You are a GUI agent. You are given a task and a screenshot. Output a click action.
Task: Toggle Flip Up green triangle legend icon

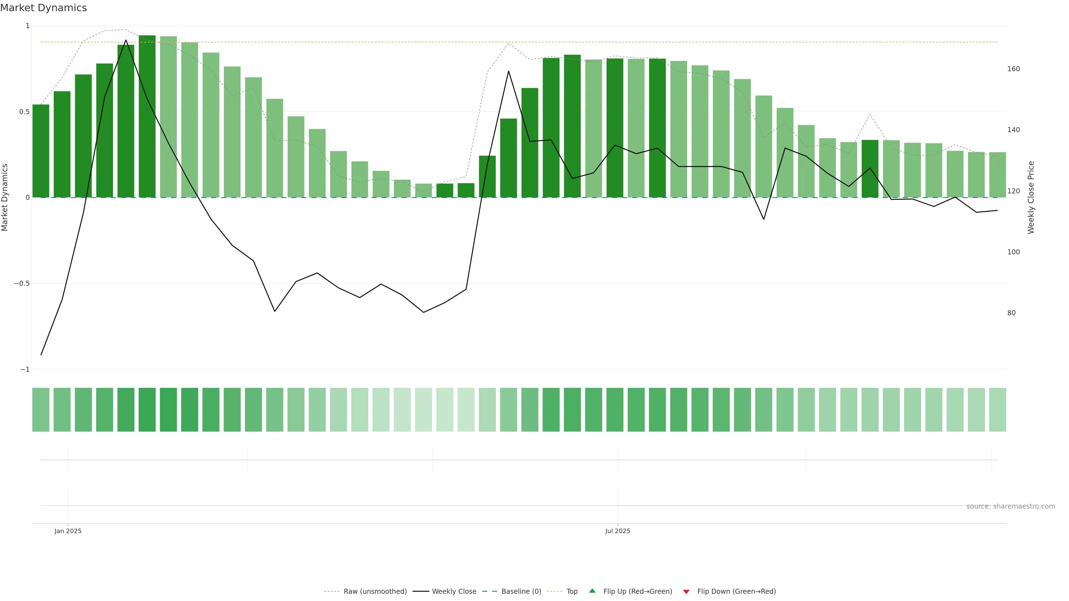point(592,591)
